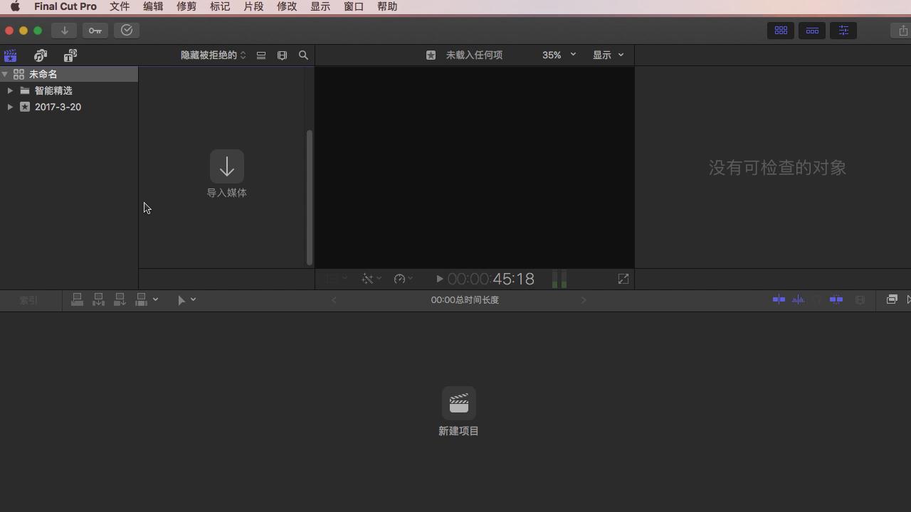Click the browser search magnifier icon
911x512 pixels.
(x=303, y=55)
